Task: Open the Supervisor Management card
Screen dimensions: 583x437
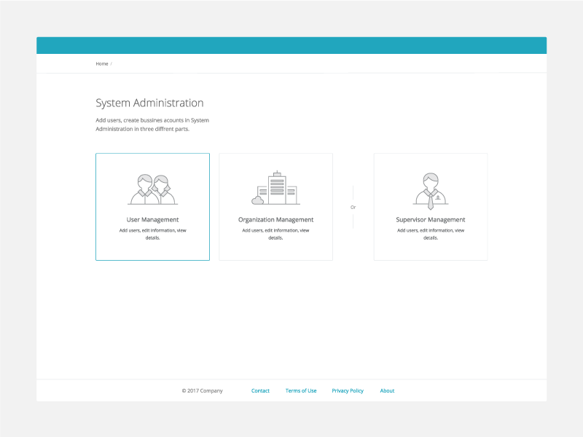Action: pos(430,207)
